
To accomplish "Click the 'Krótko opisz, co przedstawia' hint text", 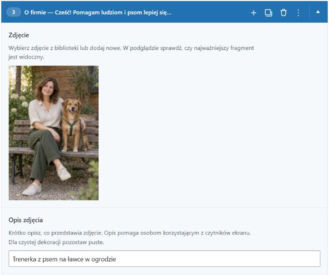I will click(130, 237).
